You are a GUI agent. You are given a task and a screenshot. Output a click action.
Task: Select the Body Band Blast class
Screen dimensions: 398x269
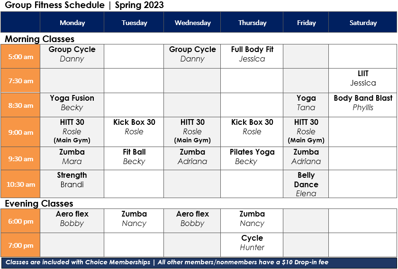pyautogui.click(x=363, y=105)
